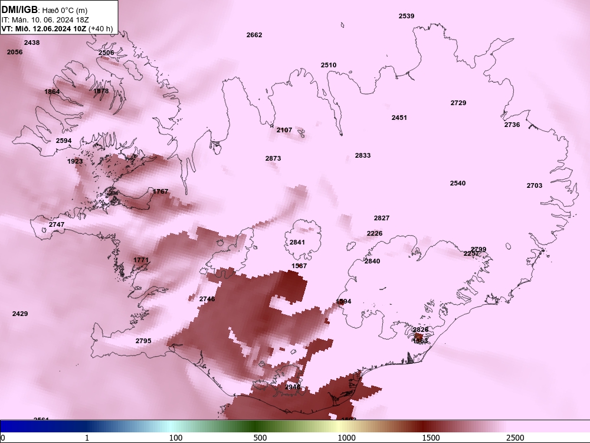The width and height of the screenshot is (590, 443).
Task: Click the 1923 height label
Action: click(x=75, y=161)
